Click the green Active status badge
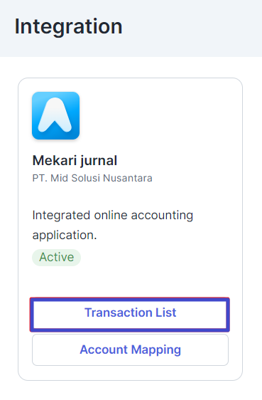This screenshot has width=262, height=400. [57, 258]
